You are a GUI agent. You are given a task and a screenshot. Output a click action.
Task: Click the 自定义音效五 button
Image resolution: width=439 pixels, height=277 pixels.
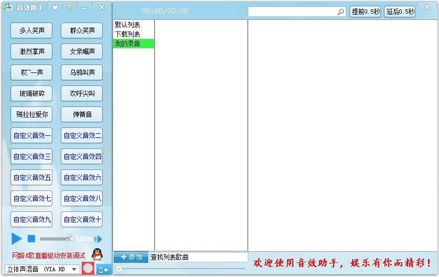tap(31, 177)
